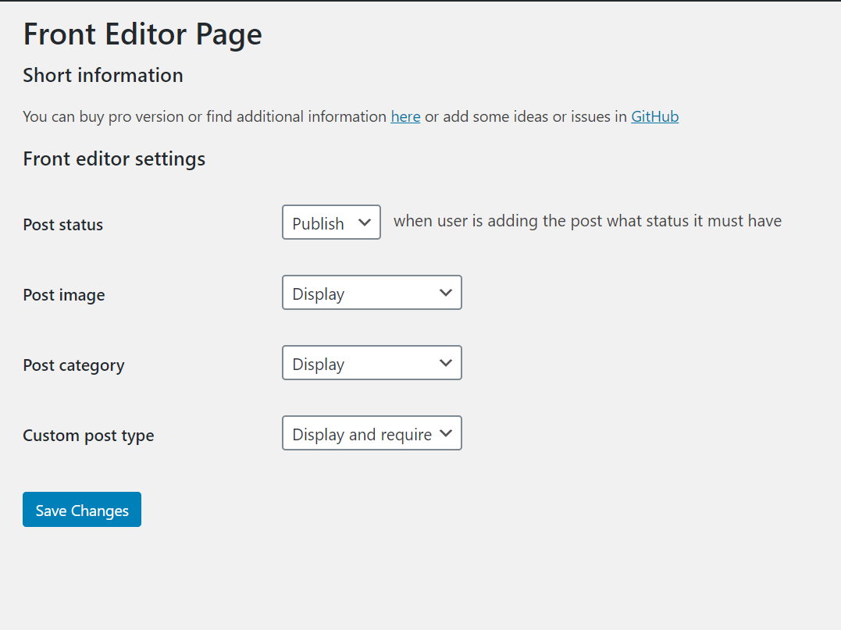
Task: Open the Post image dropdown
Action: click(x=372, y=292)
